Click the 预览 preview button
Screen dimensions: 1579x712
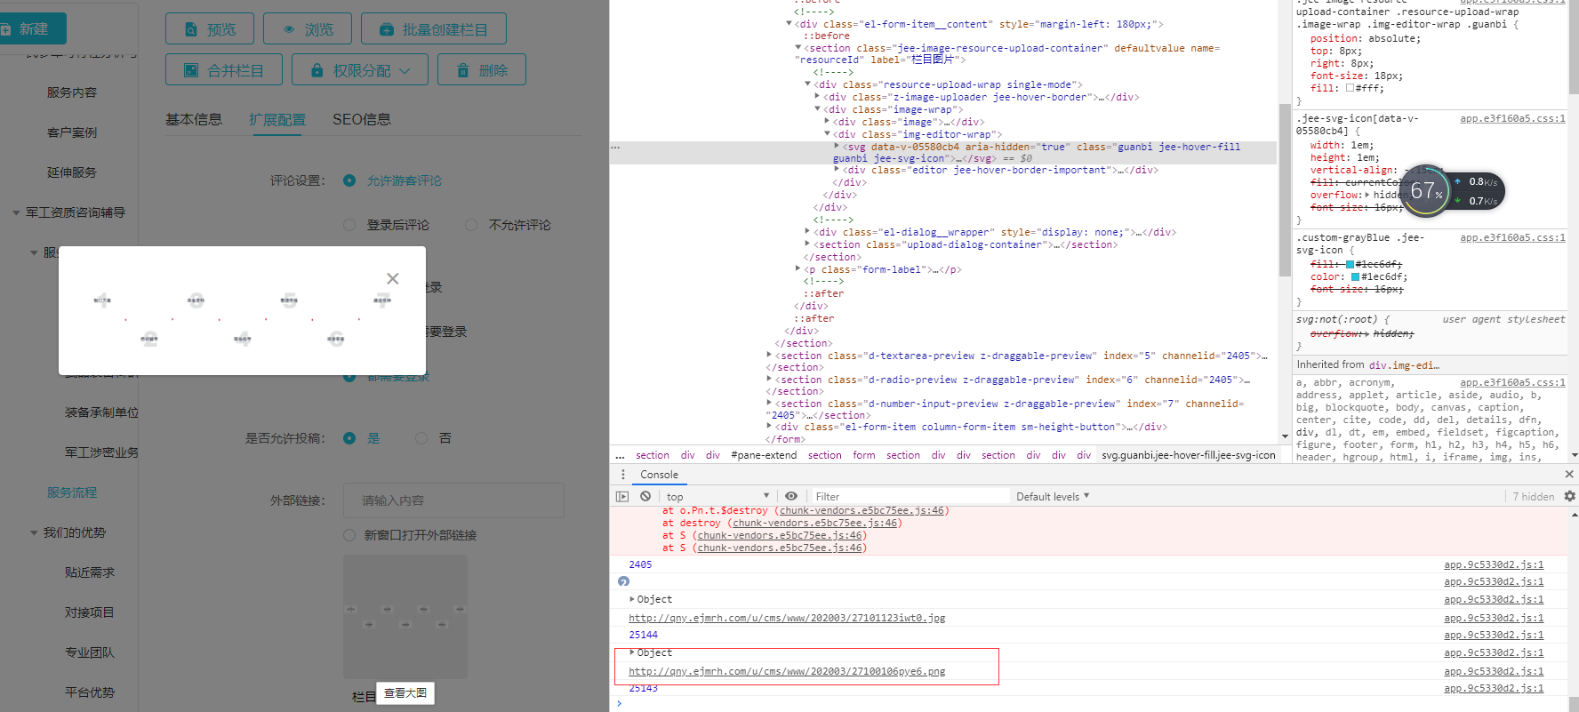pos(210,29)
